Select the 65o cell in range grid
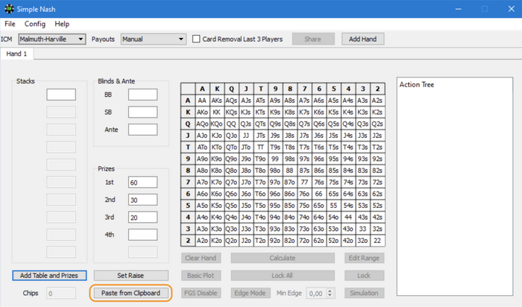Screen dimensions: 522x307 319,206
